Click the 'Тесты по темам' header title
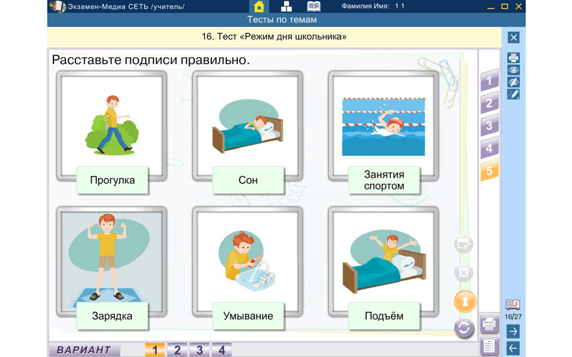Image resolution: width=572 pixels, height=357 pixels. pyautogui.click(x=282, y=19)
